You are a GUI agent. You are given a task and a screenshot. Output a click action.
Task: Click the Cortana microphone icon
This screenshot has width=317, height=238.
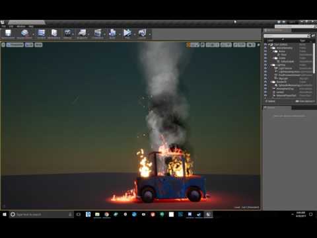70,214
